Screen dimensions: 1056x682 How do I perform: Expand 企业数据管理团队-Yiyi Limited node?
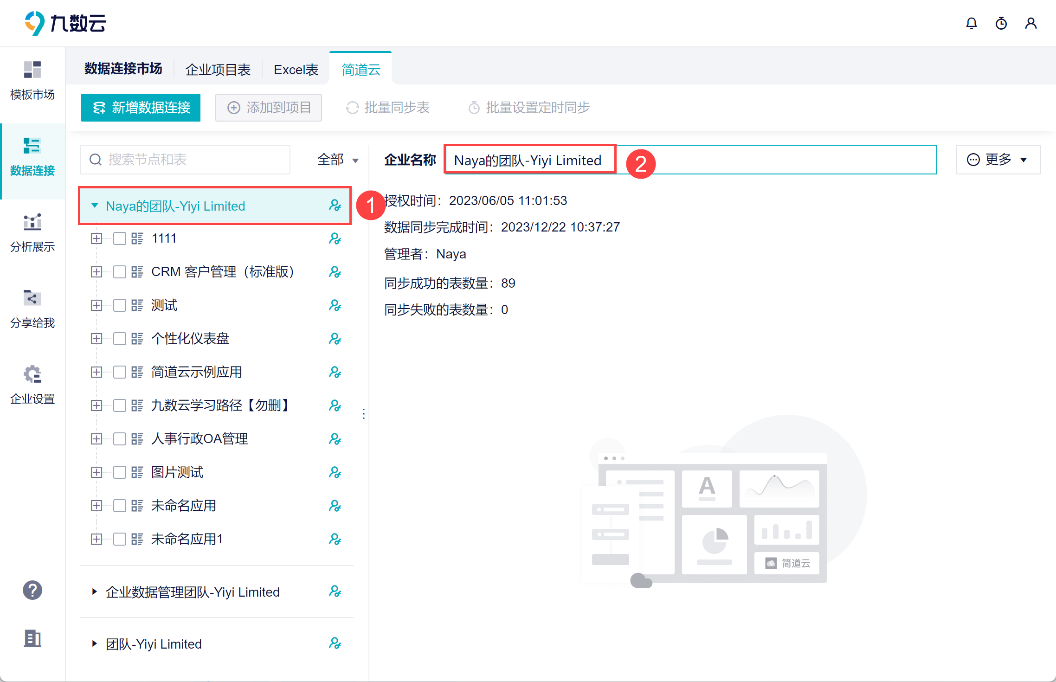[95, 592]
